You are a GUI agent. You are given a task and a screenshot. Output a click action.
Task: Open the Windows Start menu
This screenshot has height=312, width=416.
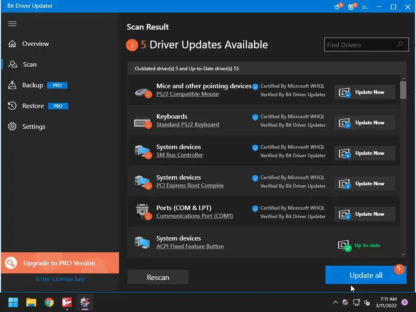click(13, 302)
